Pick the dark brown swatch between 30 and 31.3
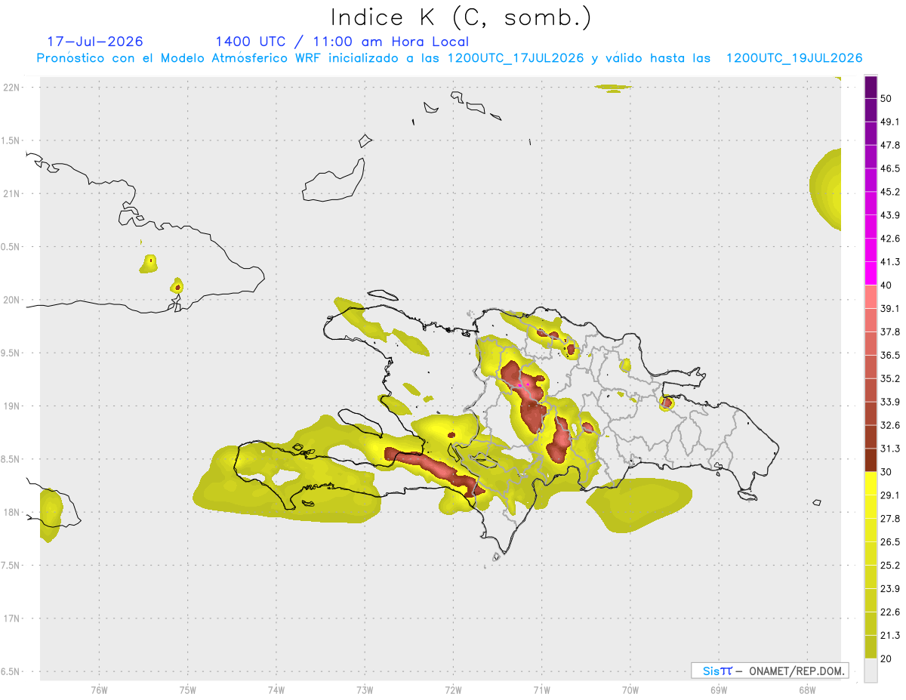 (871, 461)
